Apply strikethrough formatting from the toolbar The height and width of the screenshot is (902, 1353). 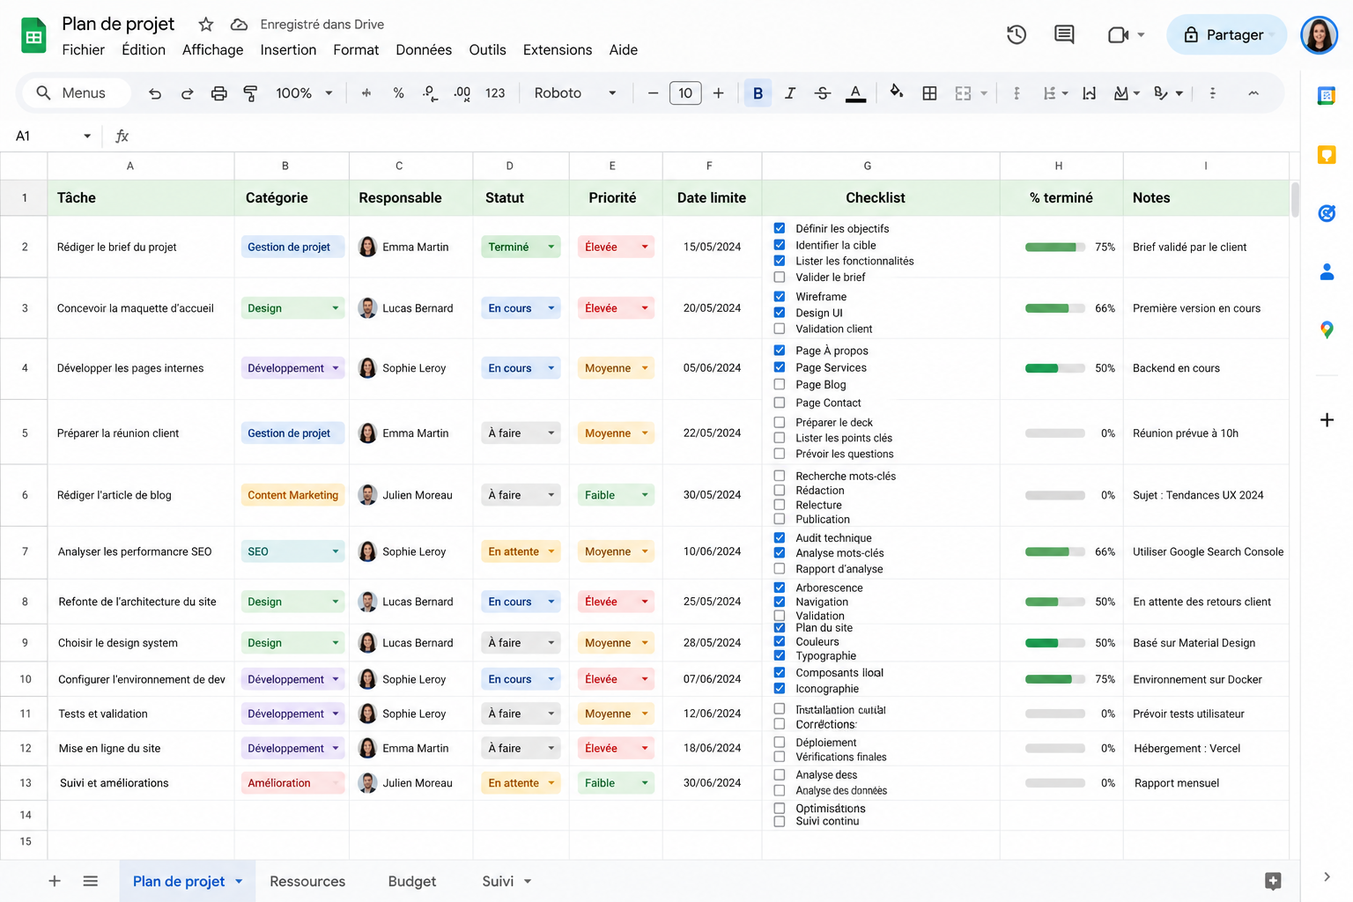pyautogui.click(x=822, y=92)
